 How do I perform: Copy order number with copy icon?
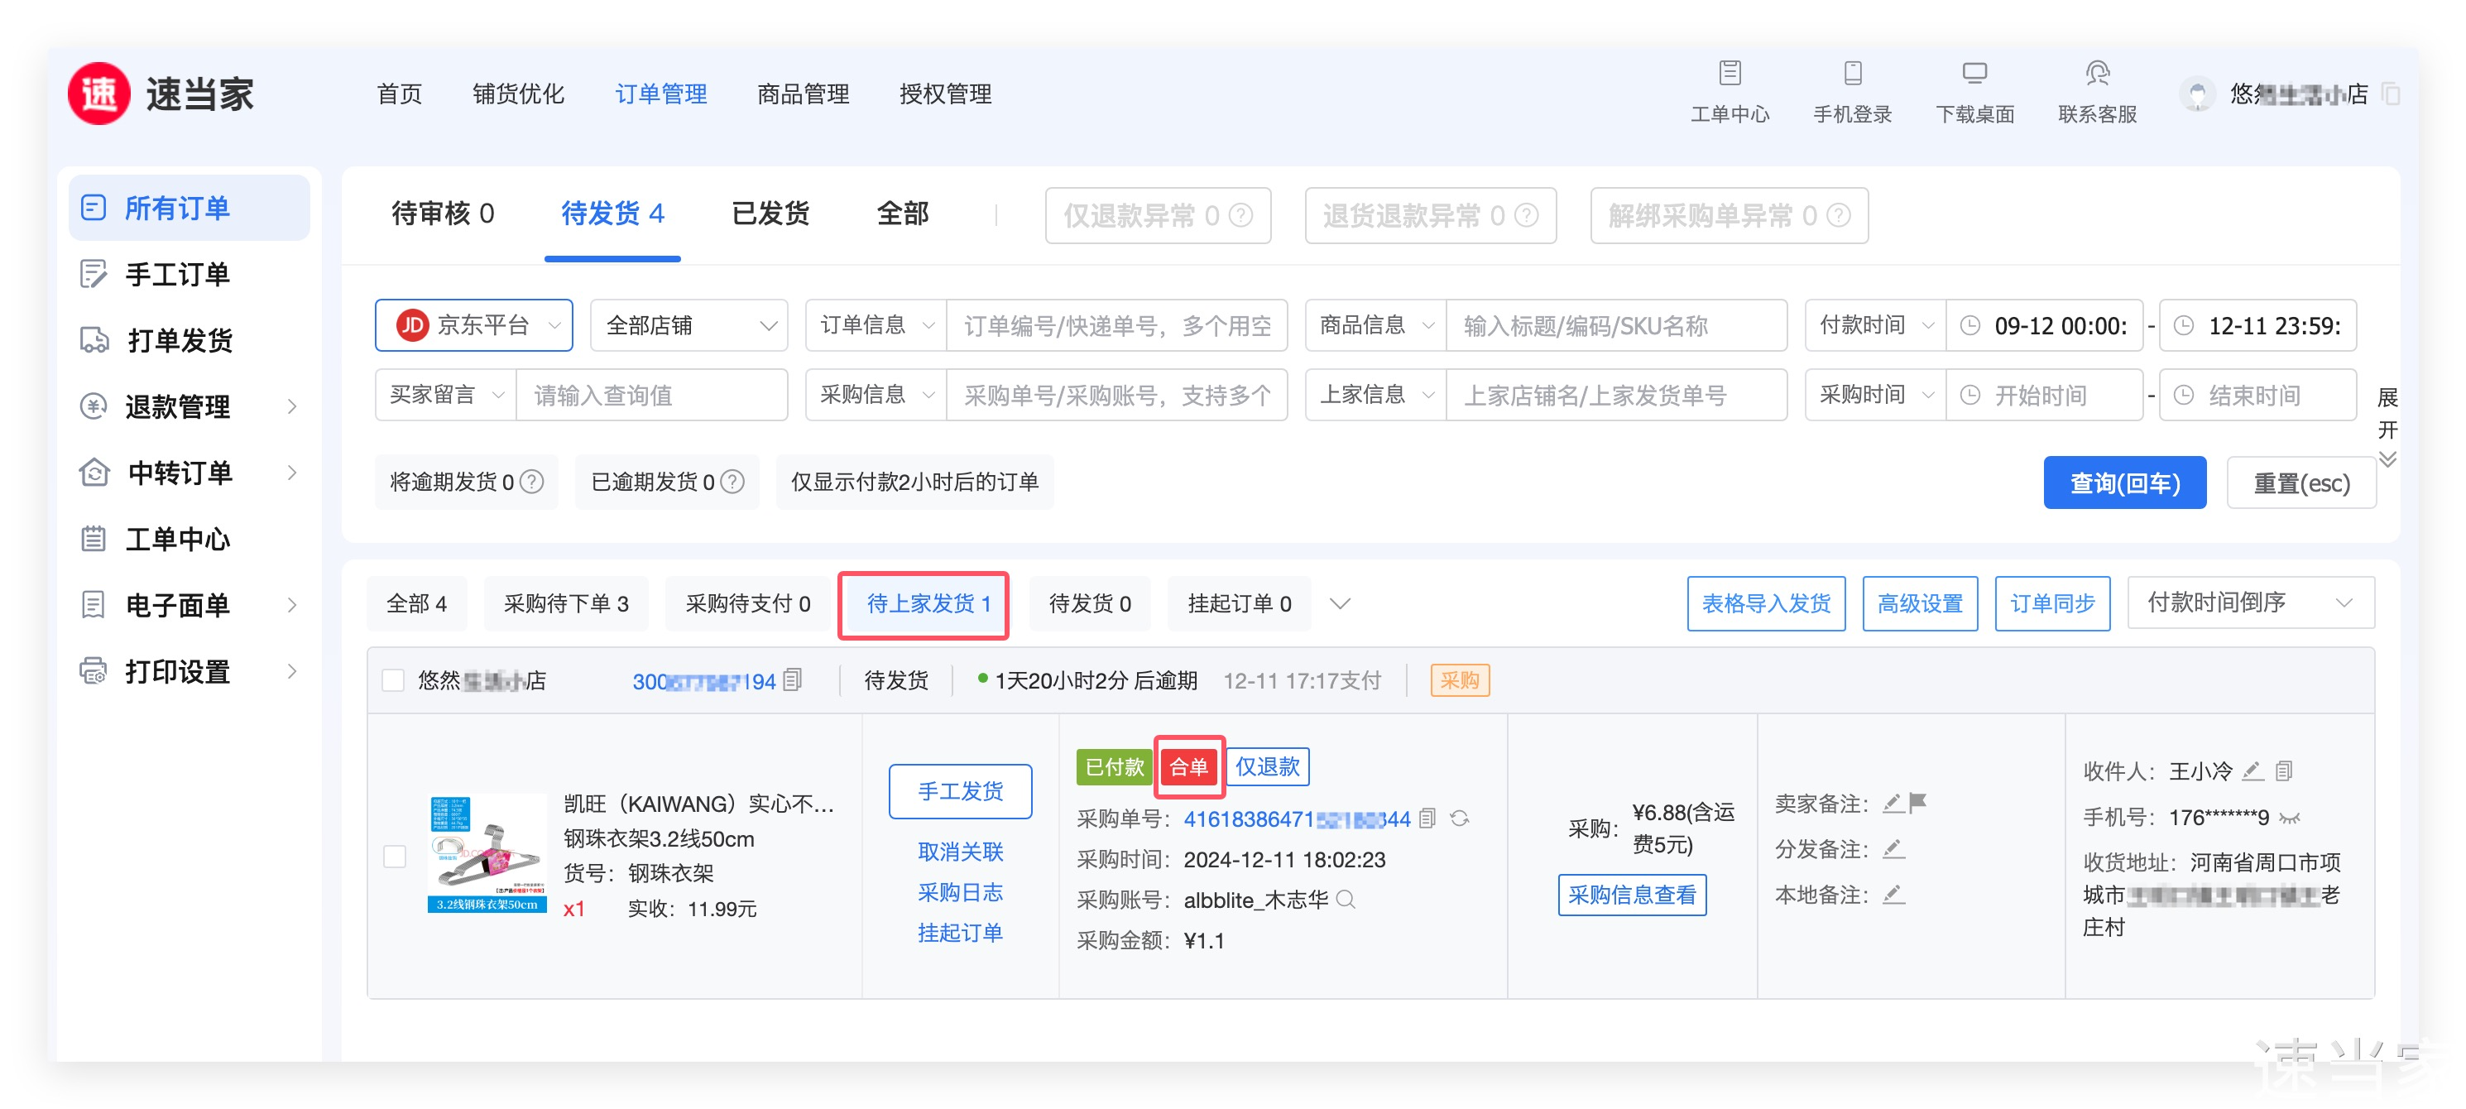click(x=793, y=680)
